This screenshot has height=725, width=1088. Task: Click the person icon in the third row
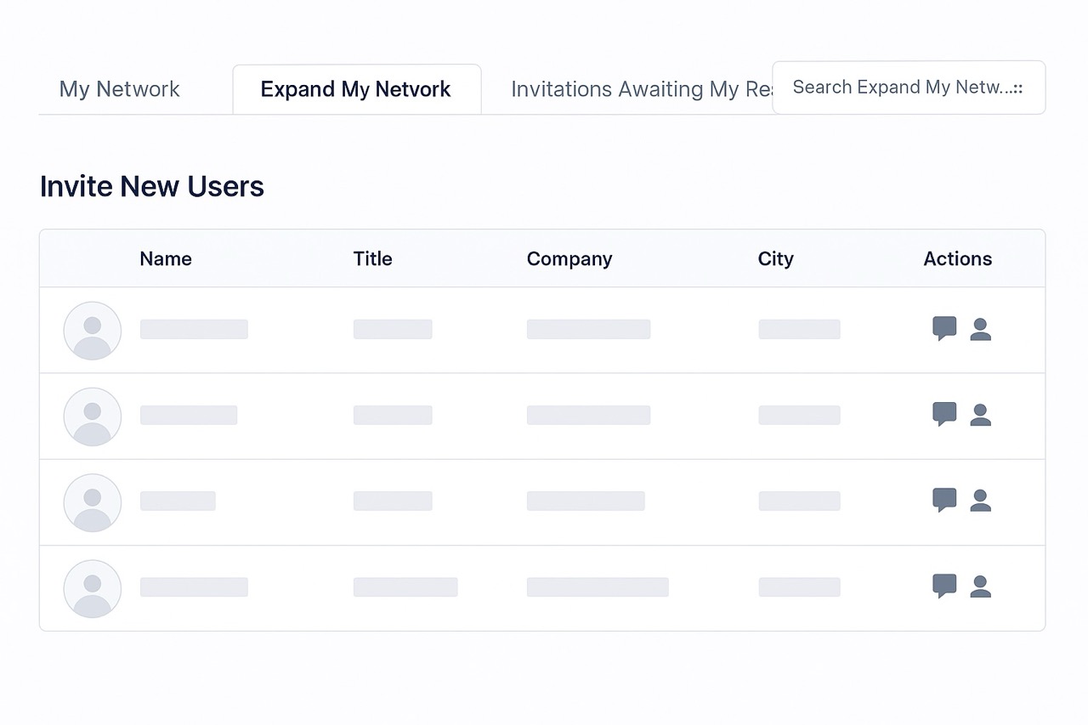pyautogui.click(x=981, y=501)
